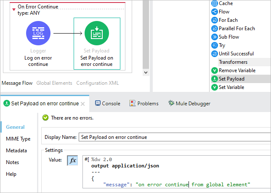The height and width of the screenshot is (193, 271).
Task: Click 'Log on error continue' label
Action: click(38, 61)
